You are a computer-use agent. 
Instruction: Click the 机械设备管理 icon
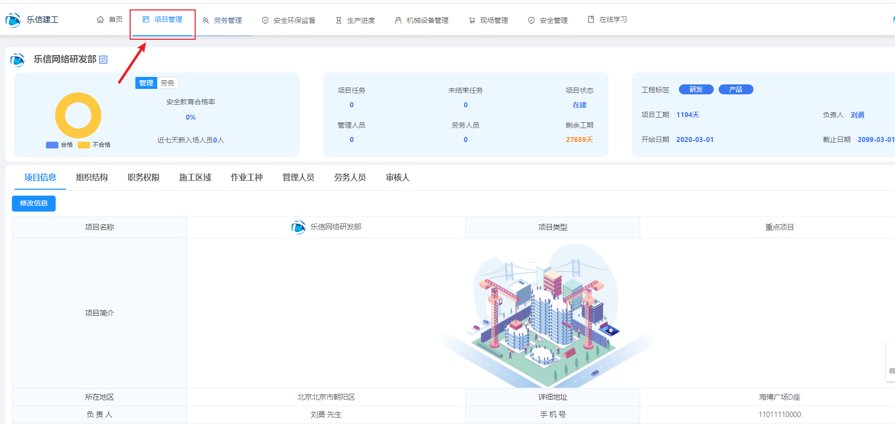click(x=398, y=20)
